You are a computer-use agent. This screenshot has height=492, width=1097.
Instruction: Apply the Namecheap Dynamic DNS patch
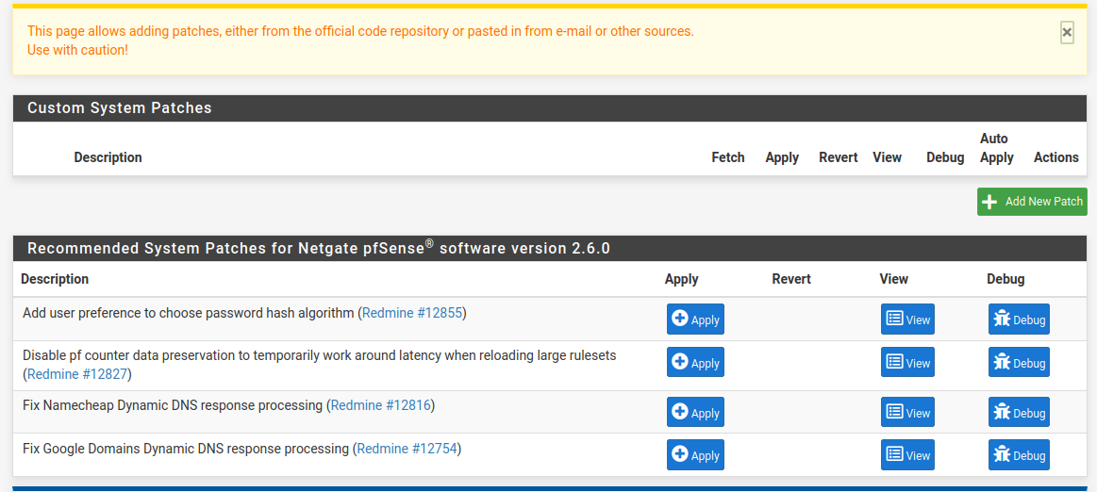pos(695,412)
